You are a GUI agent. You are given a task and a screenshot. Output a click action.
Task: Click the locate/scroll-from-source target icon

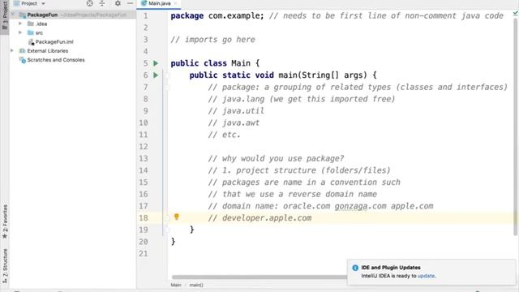[89, 3]
